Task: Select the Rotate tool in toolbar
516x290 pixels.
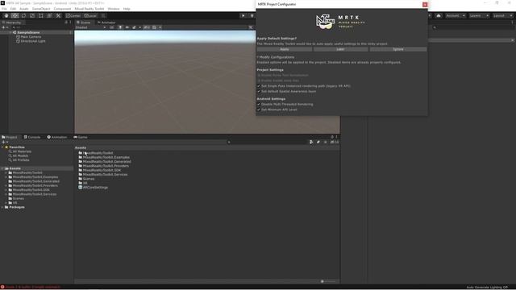Action: pyautogui.click(x=23, y=16)
